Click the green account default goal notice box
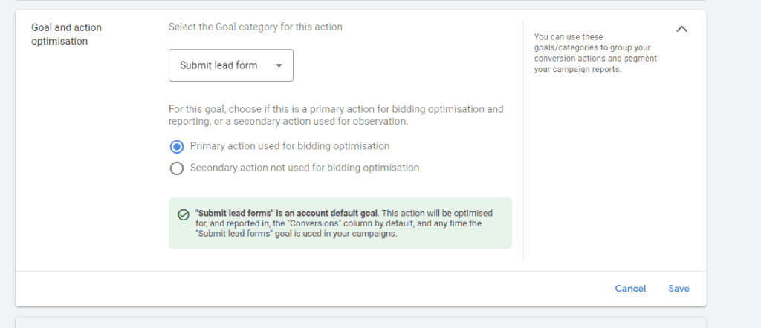Image resolution: width=761 pixels, height=328 pixels. (340, 223)
